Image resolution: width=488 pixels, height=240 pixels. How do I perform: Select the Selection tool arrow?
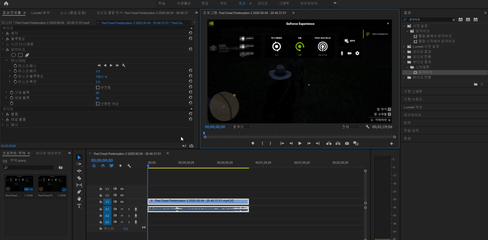pyautogui.click(x=79, y=157)
